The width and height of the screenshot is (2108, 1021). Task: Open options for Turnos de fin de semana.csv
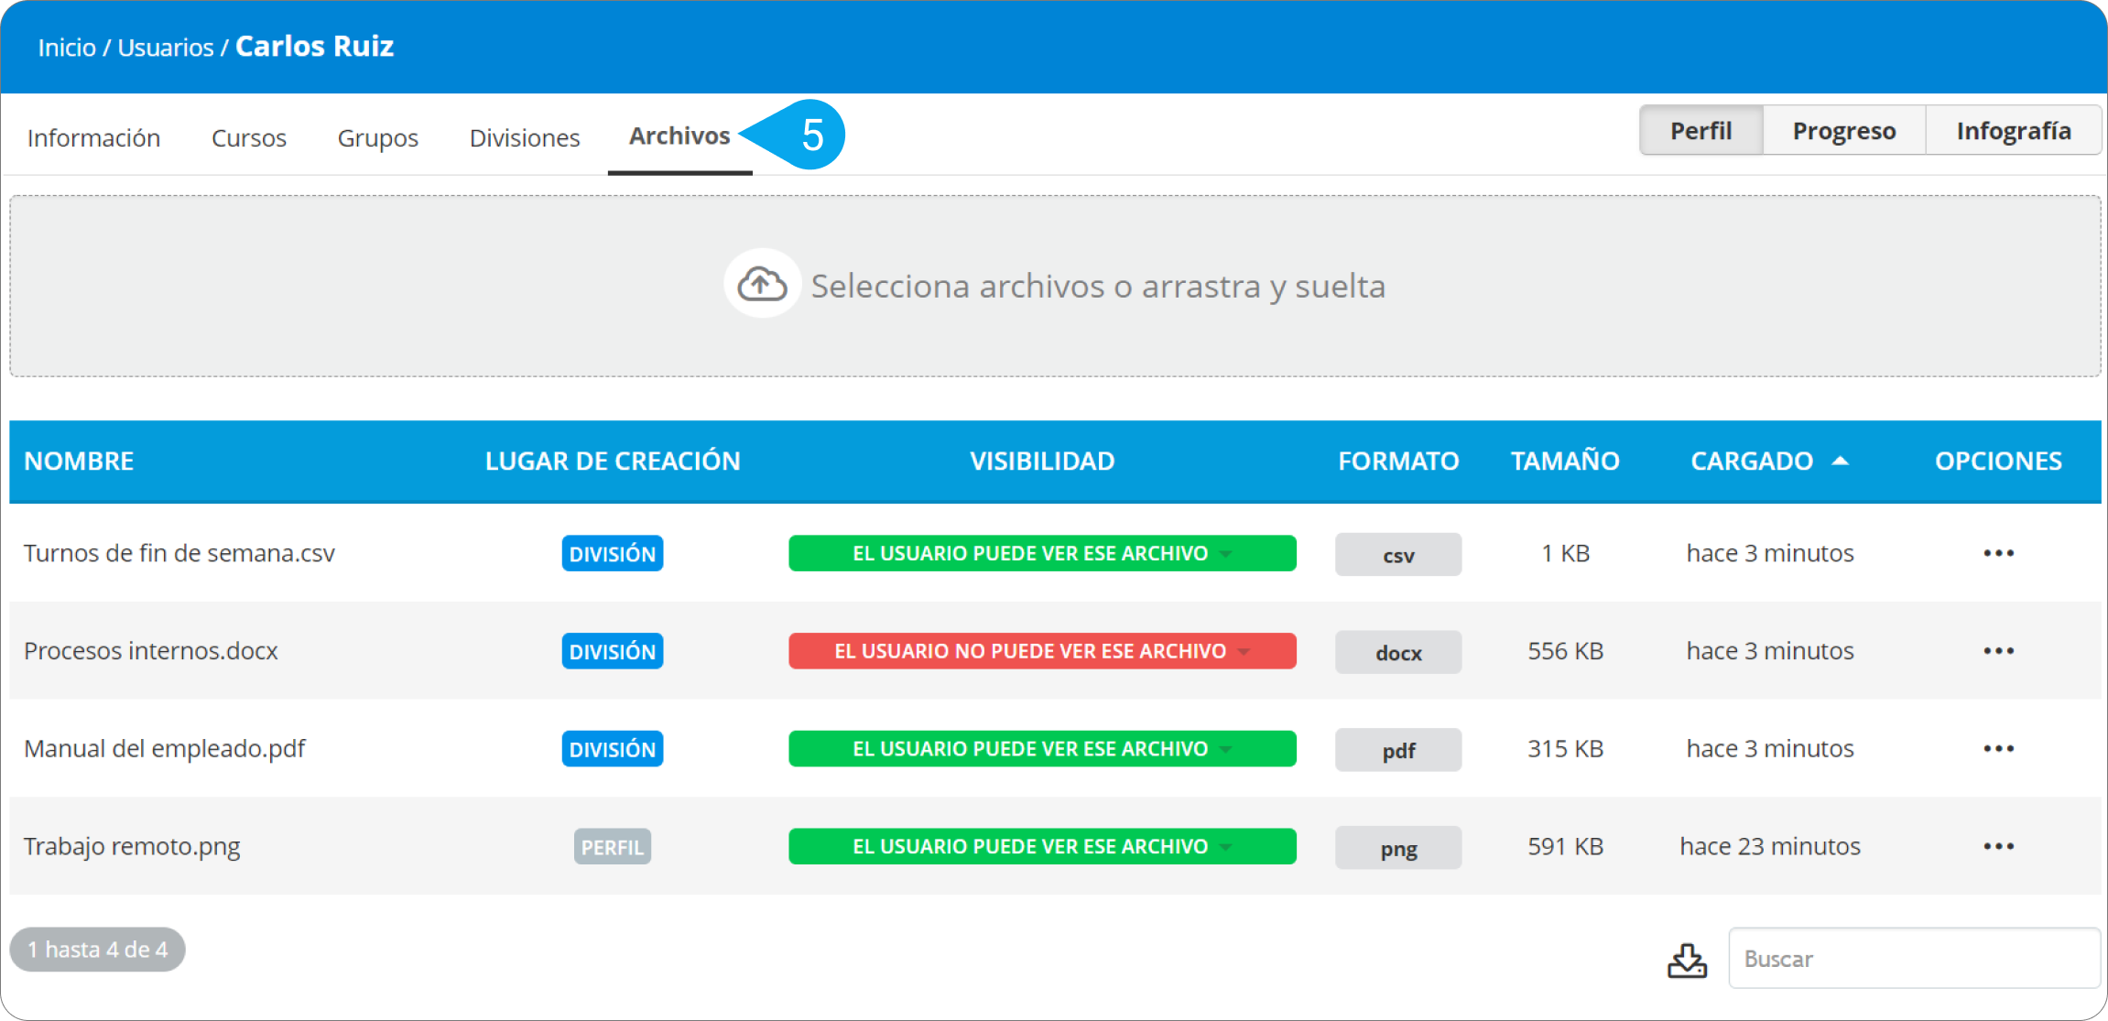click(x=1998, y=553)
